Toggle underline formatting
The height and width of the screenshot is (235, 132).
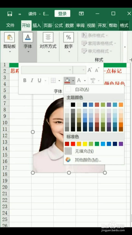(x=39, y=80)
